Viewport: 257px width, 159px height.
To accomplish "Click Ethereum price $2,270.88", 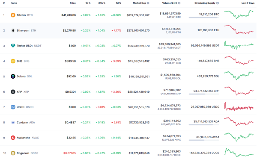I will coord(69,30).
